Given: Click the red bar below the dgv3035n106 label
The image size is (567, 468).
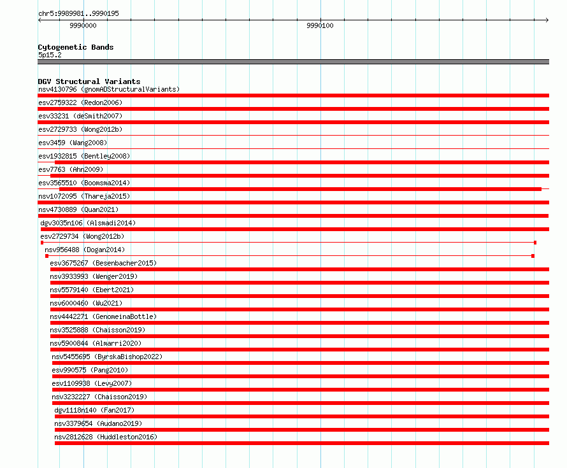Looking at the screenshot, I should 295,229.
